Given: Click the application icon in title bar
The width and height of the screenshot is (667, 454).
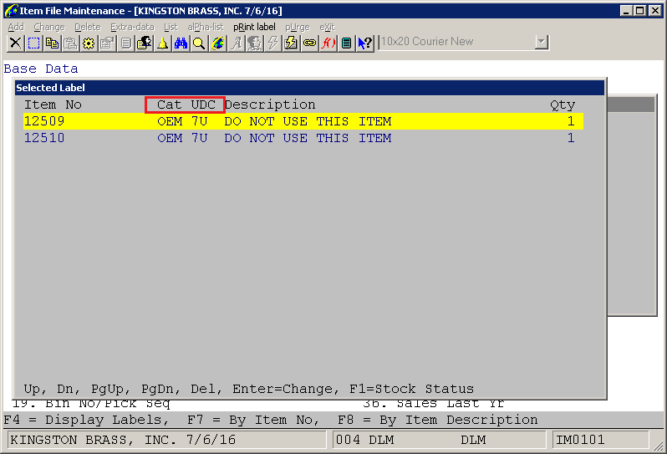Looking at the screenshot, I should [x=11, y=10].
